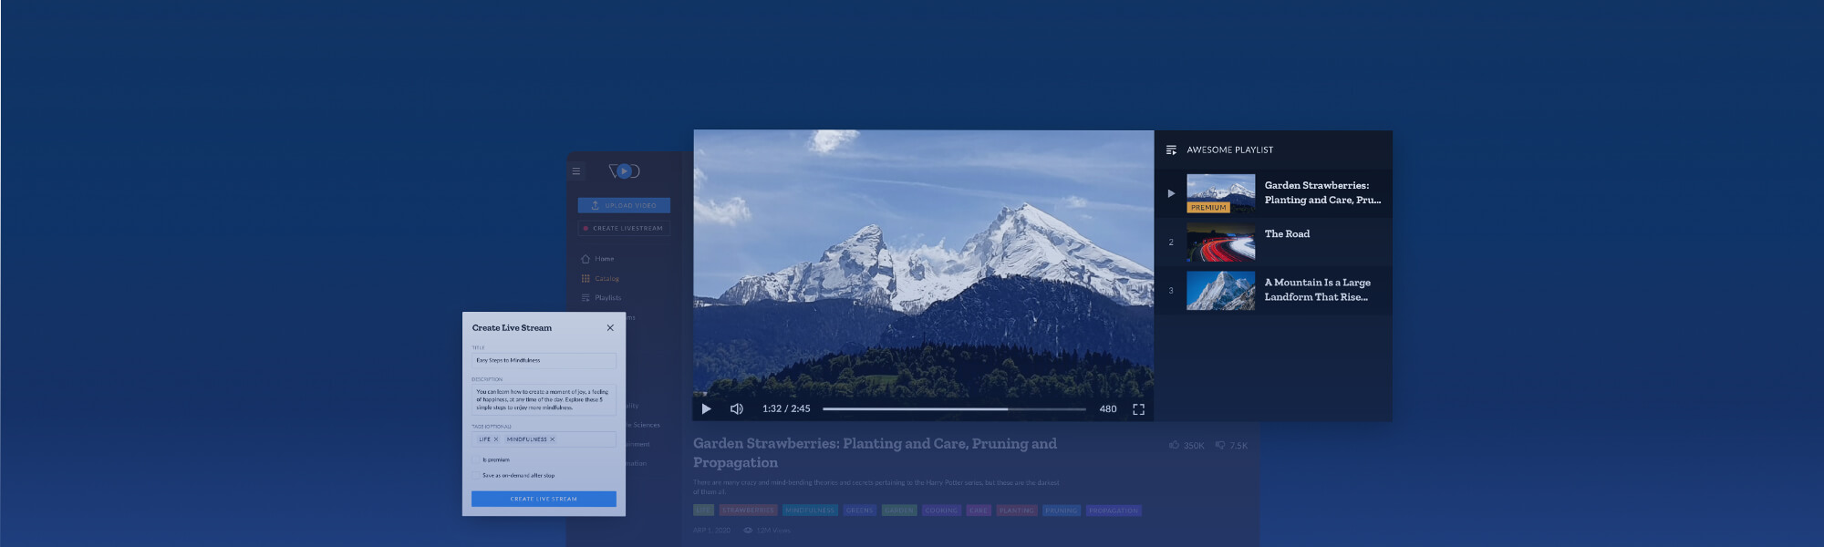Screen dimensions: 1824x547
Task: Click the video progress seek bar
Action: point(953,409)
